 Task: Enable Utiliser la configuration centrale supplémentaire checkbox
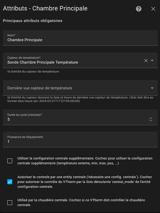(x=10, y=161)
